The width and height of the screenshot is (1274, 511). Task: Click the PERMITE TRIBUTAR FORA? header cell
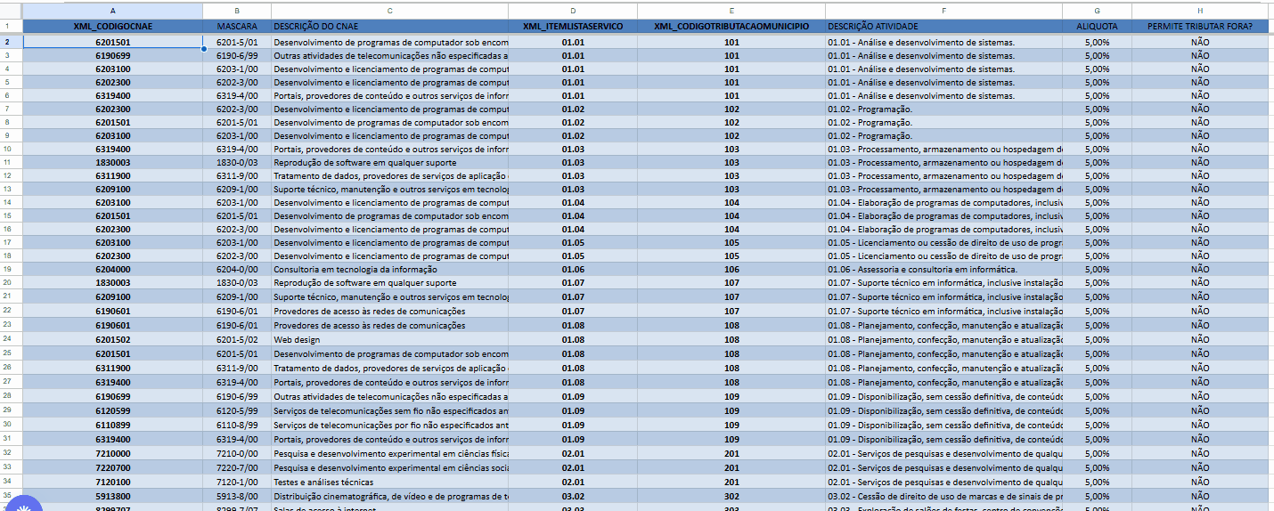coord(1199,27)
